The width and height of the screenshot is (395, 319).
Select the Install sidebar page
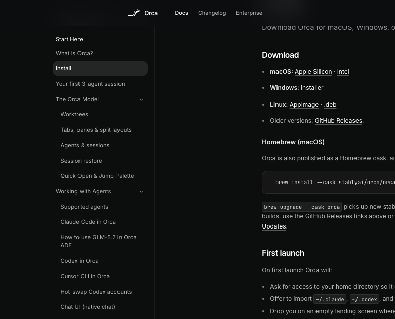pyautogui.click(x=100, y=68)
